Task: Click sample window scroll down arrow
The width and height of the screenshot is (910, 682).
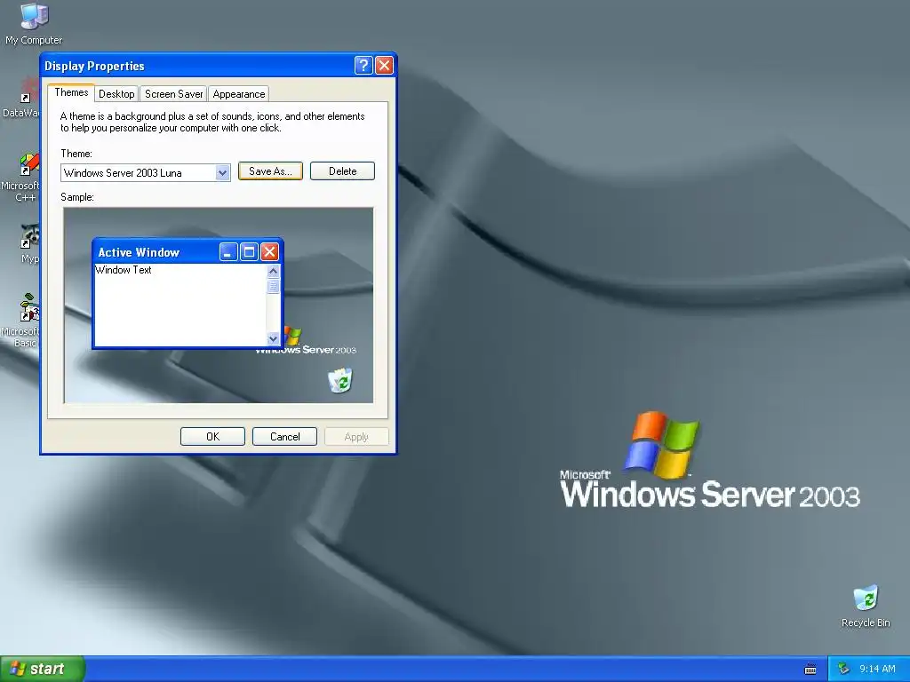Action: click(273, 338)
